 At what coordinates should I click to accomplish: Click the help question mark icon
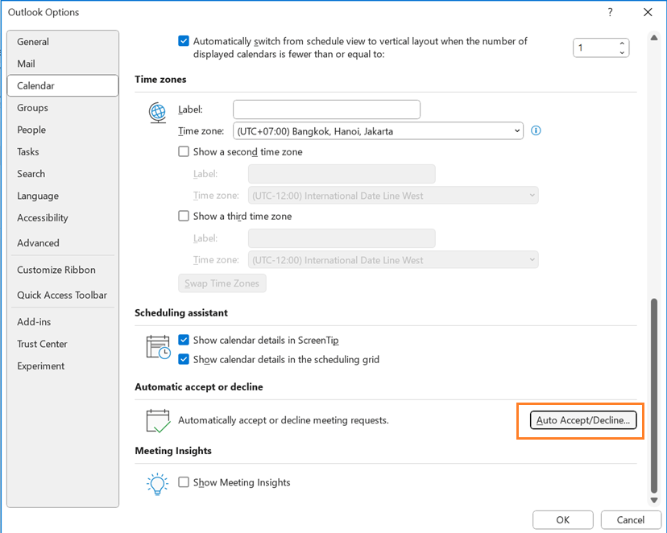[610, 12]
